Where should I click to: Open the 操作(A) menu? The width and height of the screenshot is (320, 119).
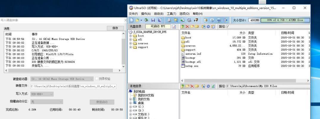146,14
